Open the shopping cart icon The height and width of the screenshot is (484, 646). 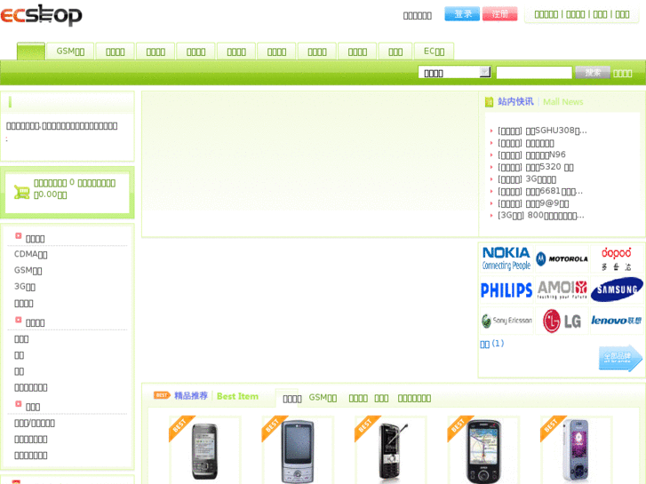point(22,192)
